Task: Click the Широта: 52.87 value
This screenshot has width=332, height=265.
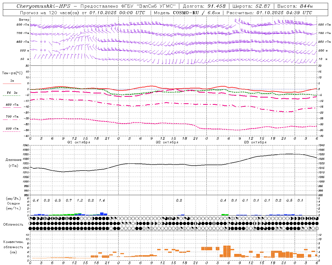Action: [x=251, y=6]
